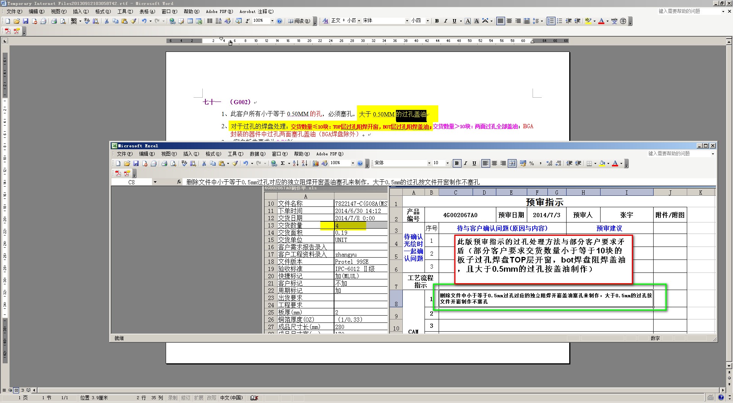The image size is (733, 403).
Task: Click Word's 改写 overtype status indicator
Action: [x=212, y=398]
